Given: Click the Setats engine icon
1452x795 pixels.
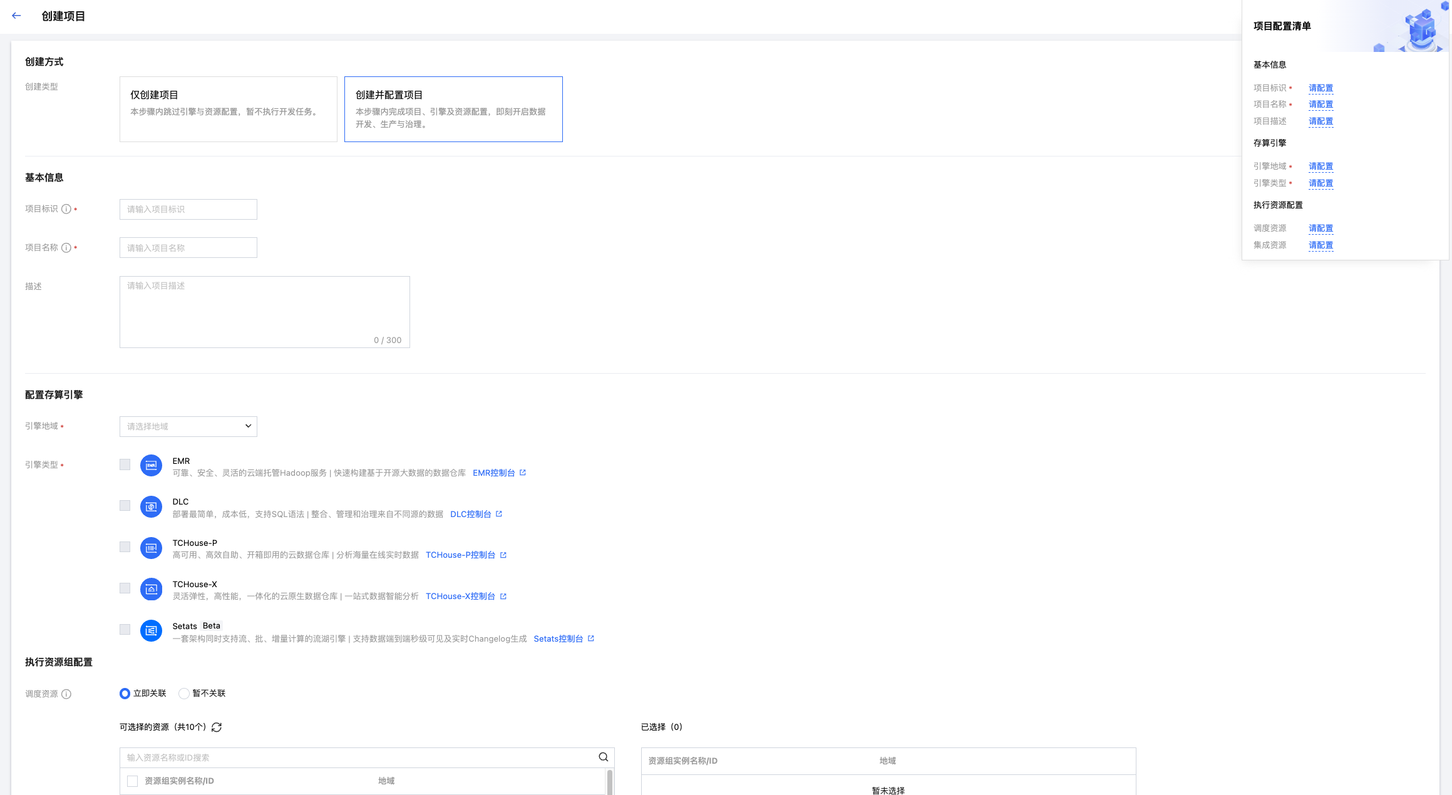Looking at the screenshot, I should pos(151,630).
